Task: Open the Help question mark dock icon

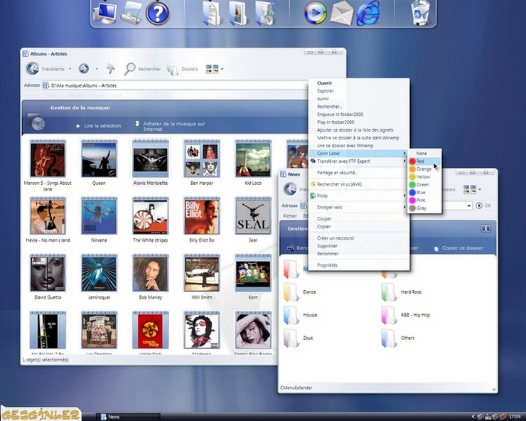Action: pos(158,13)
